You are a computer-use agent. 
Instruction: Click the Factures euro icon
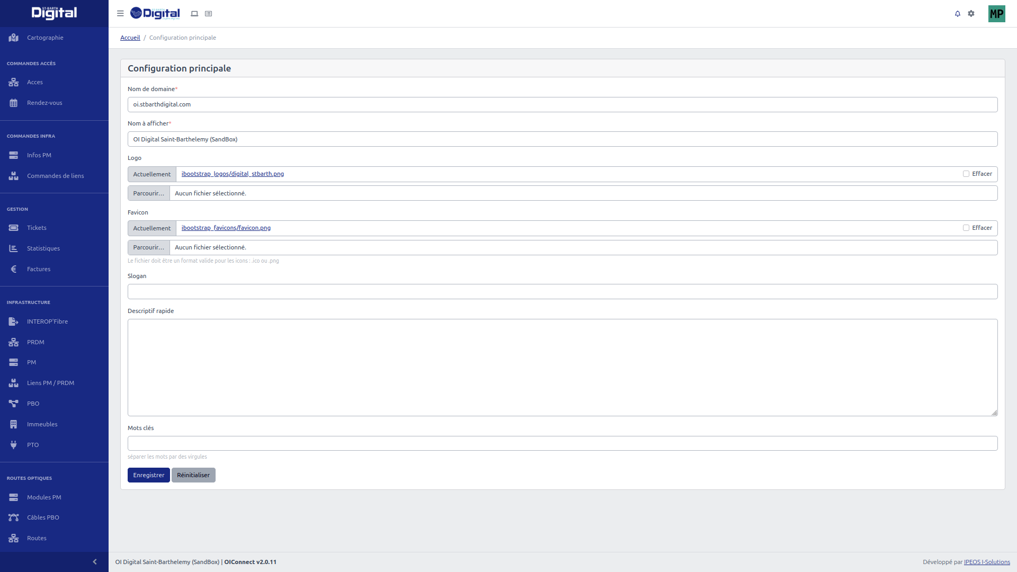[x=14, y=269]
